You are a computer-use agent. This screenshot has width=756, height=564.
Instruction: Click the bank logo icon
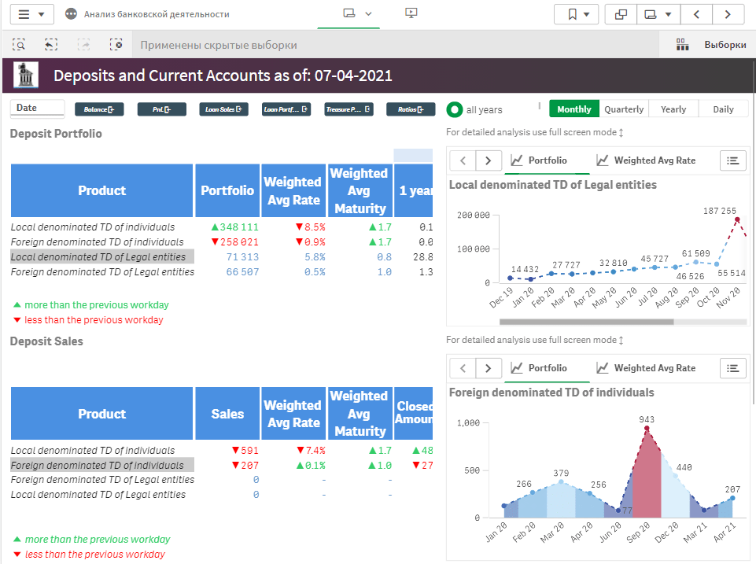[28, 76]
